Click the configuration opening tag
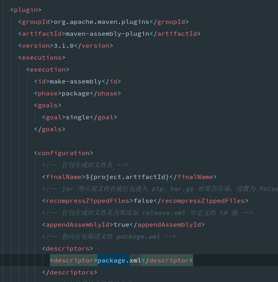Screen dimensions: 278x282 [x=64, y=153]
